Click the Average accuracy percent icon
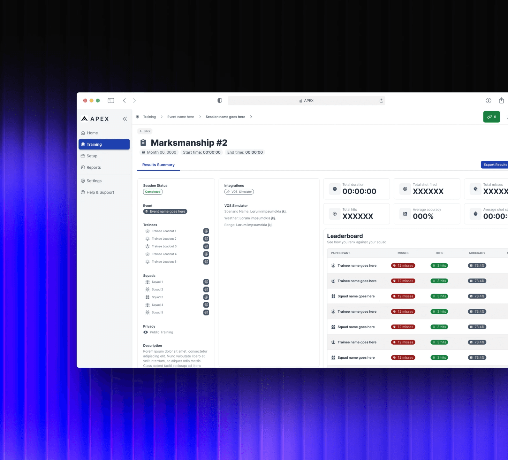This screenshot has height=460, width=508. 405,214
